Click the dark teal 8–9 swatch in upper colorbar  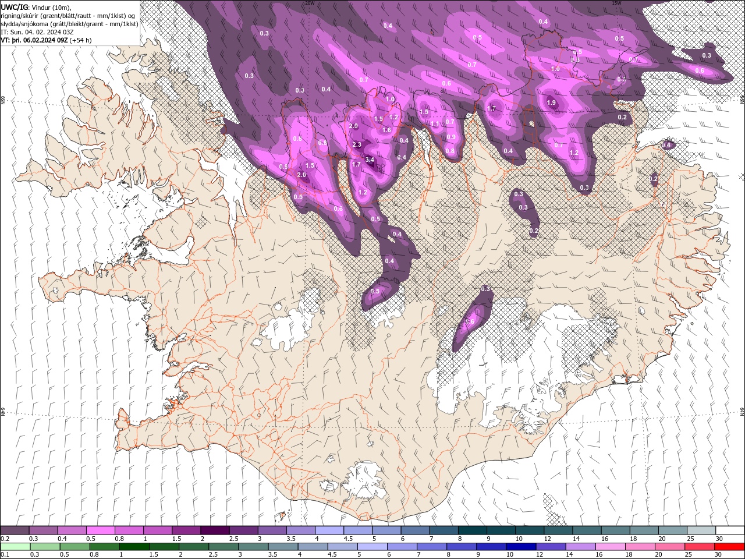(473, 530)
